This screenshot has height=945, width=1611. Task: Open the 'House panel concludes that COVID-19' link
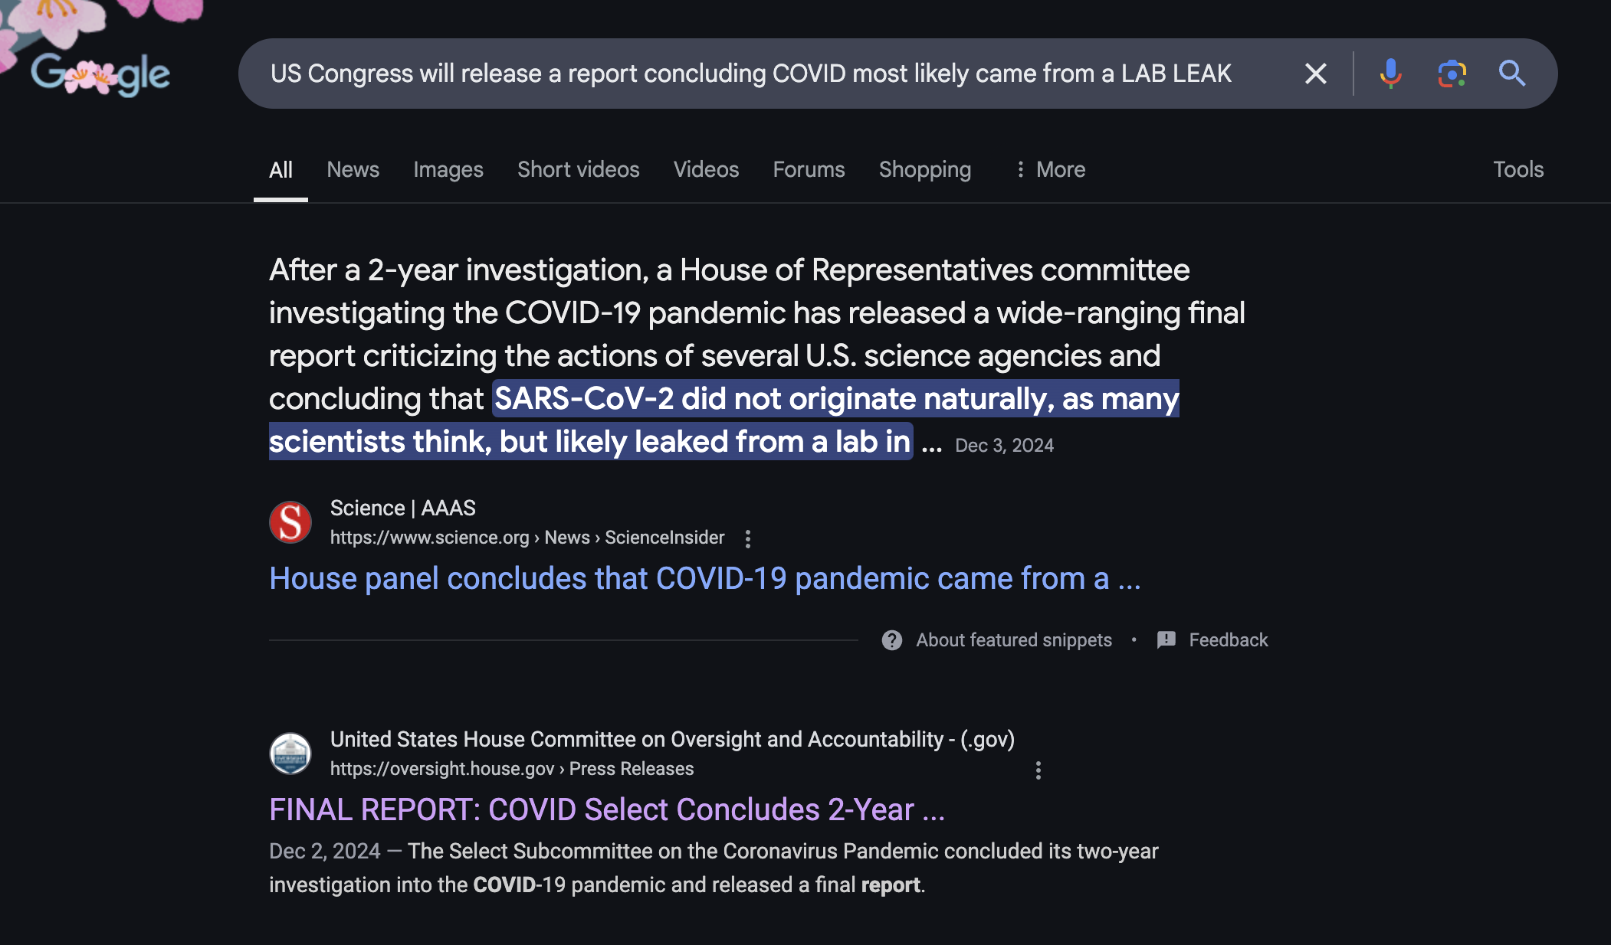[704, 578]
